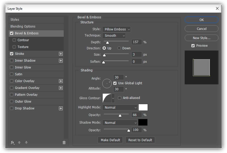Click the move effect down arrow icon
227x153 pixels.
point(26,143)
